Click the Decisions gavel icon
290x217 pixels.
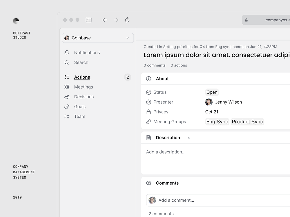tap(67, 97)
